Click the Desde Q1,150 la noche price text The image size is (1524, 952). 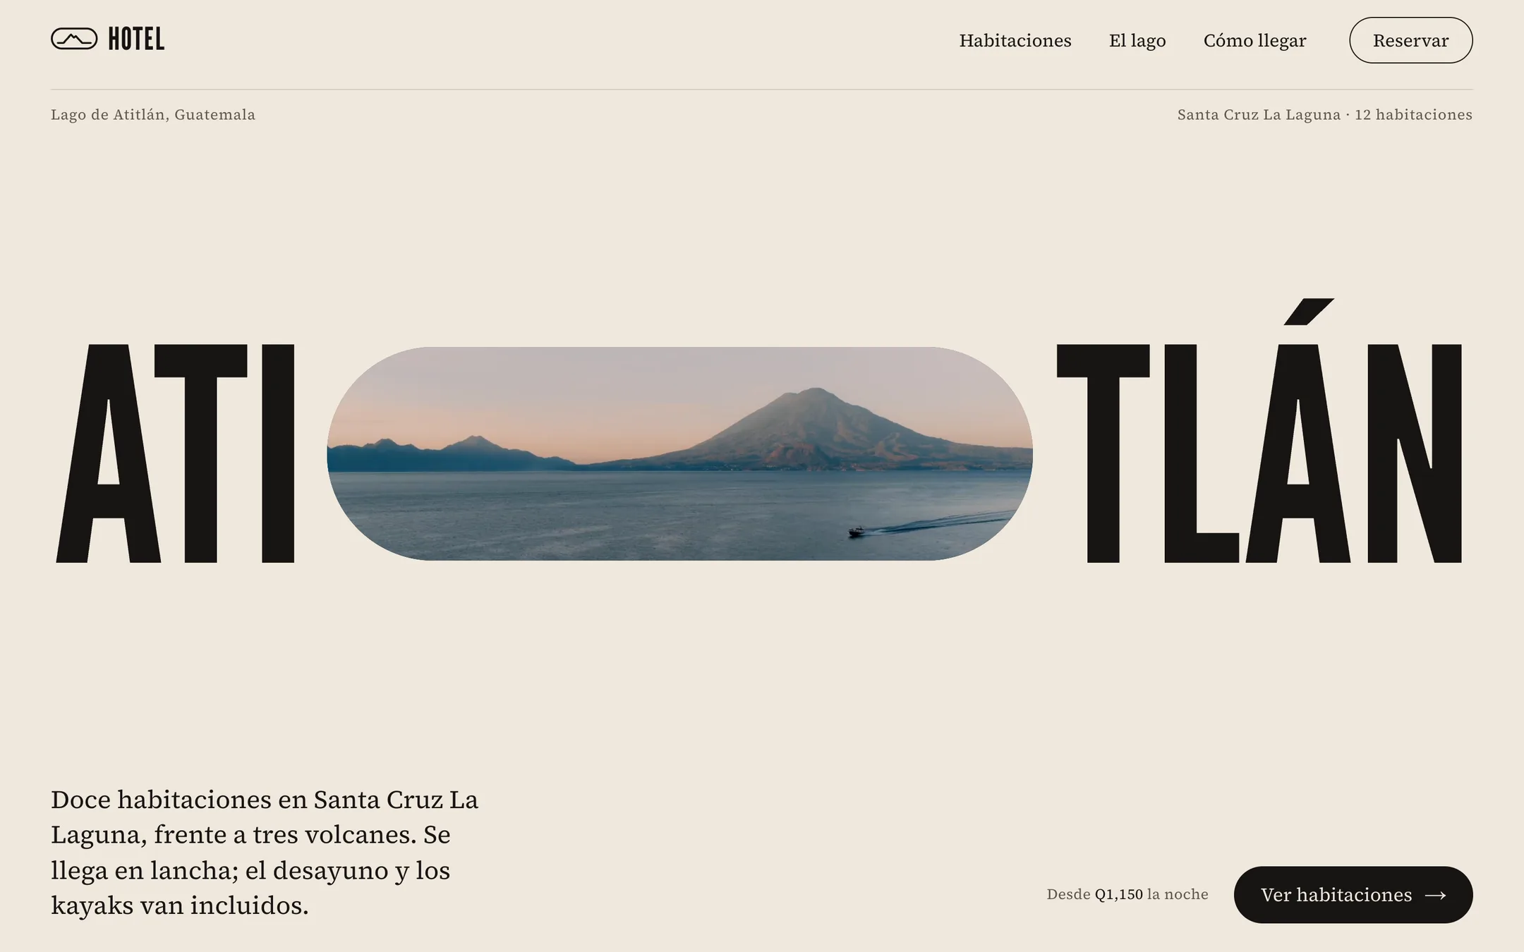pos(1127,894)
